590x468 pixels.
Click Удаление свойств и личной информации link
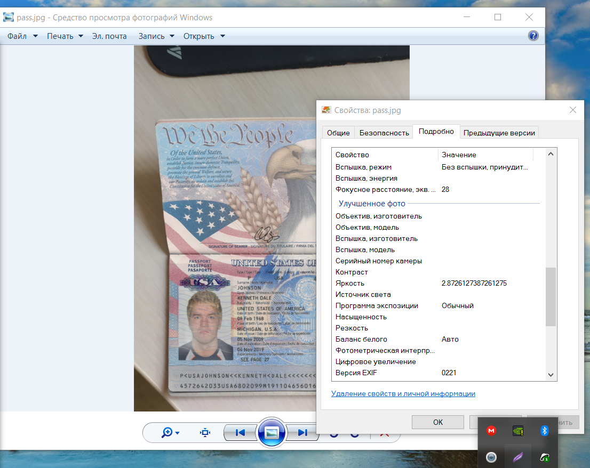click(403, 394)
